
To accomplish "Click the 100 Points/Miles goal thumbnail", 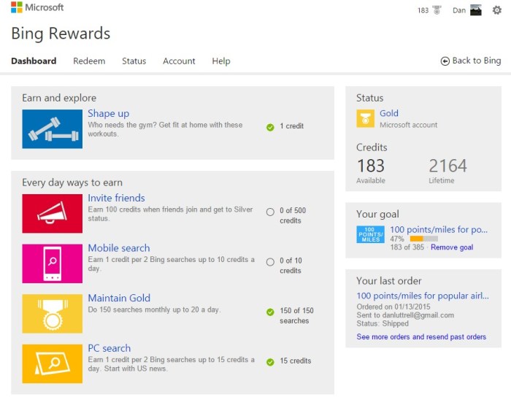I will click(370, 234).
